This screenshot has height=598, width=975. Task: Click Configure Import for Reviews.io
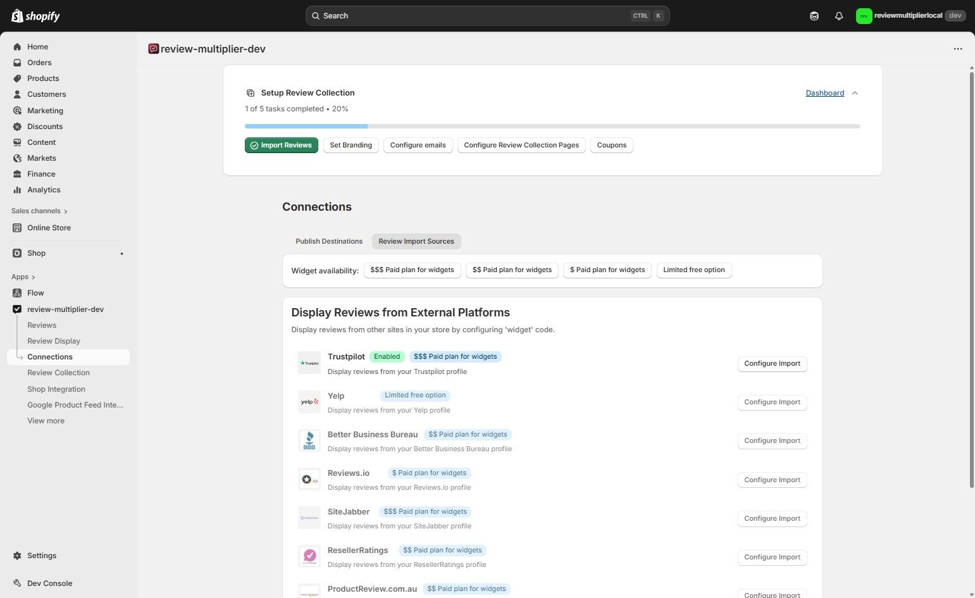point(773,480)
